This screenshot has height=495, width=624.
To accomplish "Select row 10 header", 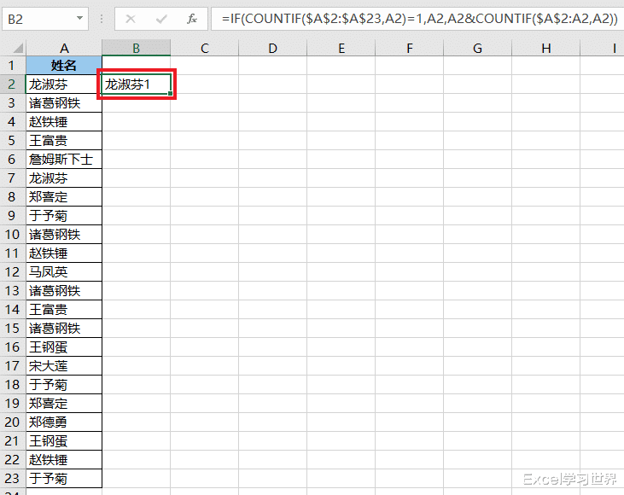I will tap(12, 235).
